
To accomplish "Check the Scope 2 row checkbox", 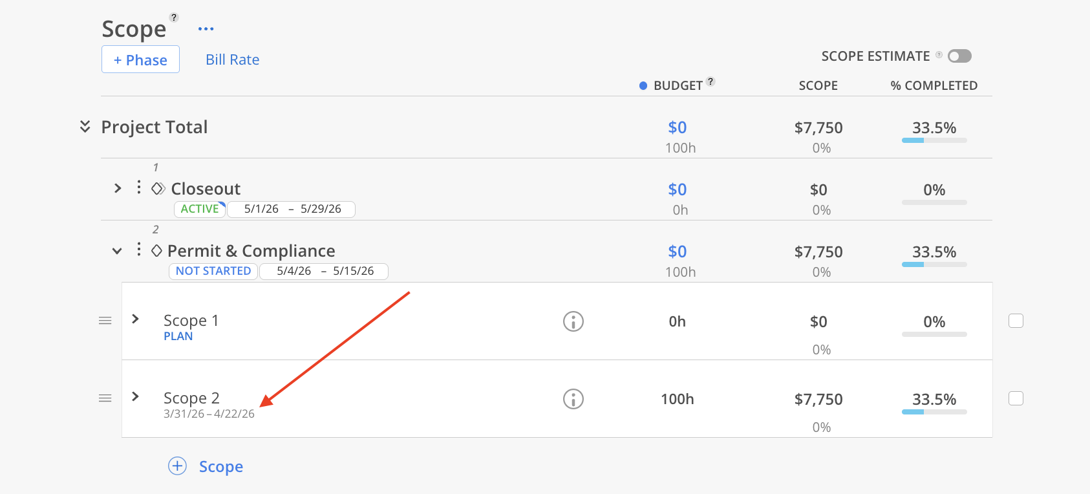I will [x=1016, y=398].
